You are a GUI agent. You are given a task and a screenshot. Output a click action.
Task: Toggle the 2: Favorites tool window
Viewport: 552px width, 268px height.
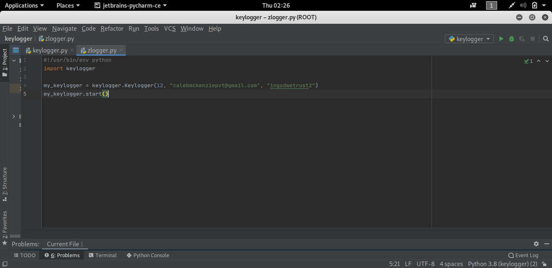(x=5, y=227)
